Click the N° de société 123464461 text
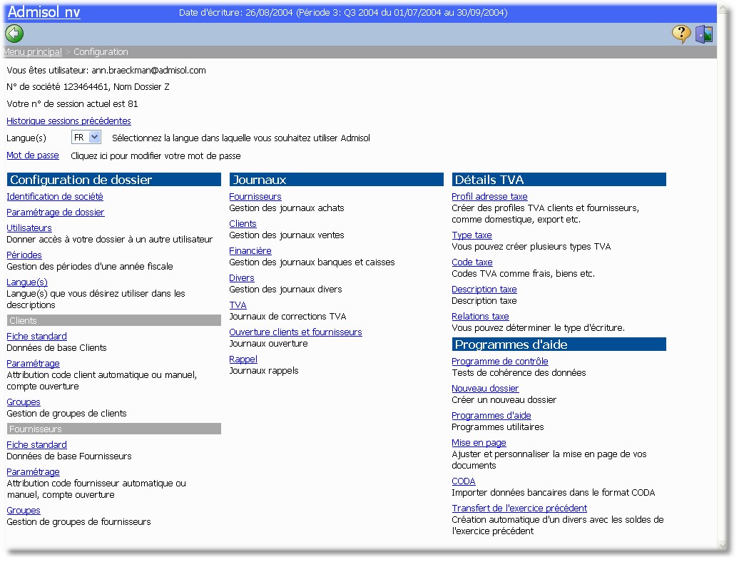Viewport: 739px width, 562px height. click(x=58, y=87)
